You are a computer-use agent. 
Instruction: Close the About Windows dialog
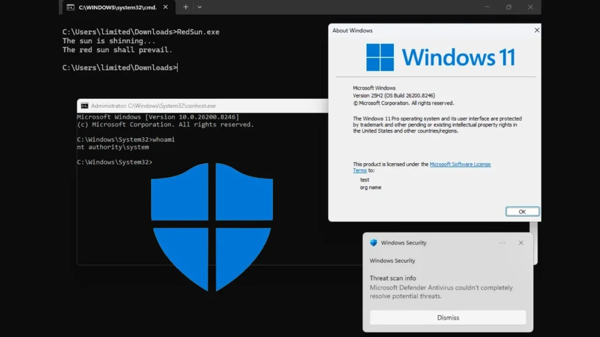click(x=536, y=30)
